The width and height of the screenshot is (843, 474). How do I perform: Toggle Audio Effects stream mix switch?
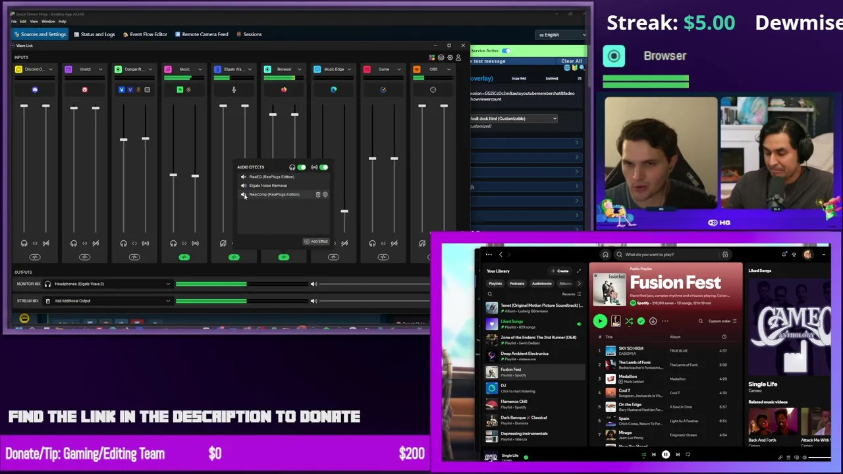point(323,167)
